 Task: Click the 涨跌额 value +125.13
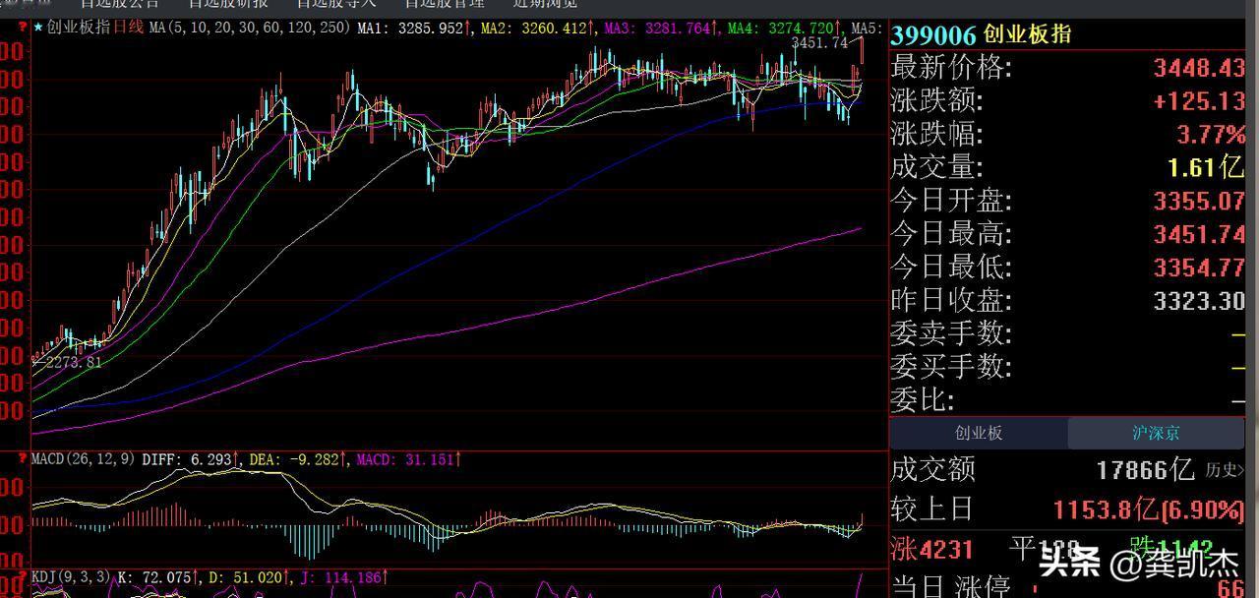pos(1199,101)
